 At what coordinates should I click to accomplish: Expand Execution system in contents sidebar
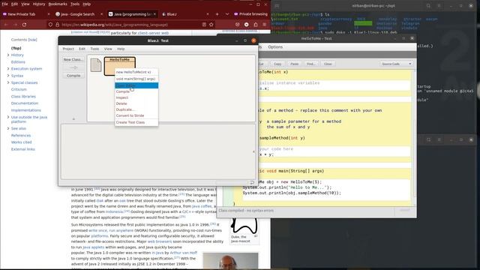coord(8,69)
